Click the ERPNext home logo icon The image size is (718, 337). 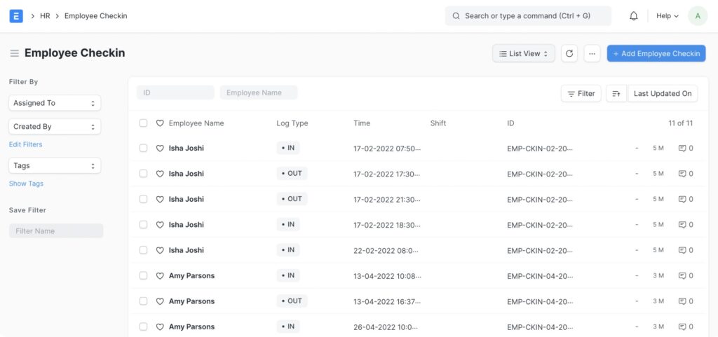click(x=16, y=16)
